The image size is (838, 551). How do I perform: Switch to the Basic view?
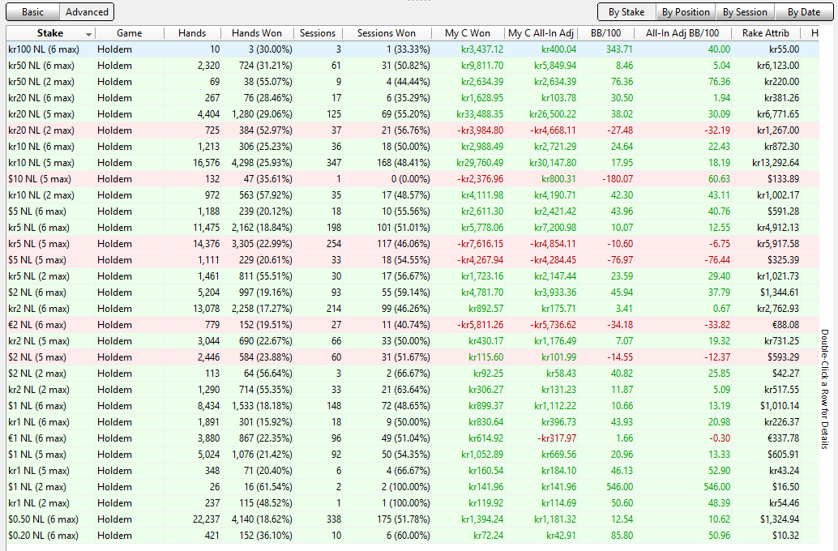pyautogui.click(x=33, y=12)
